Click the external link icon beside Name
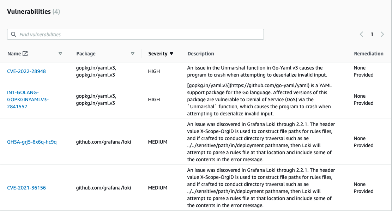This screenshot has height=211, width=392. [25, 54]
